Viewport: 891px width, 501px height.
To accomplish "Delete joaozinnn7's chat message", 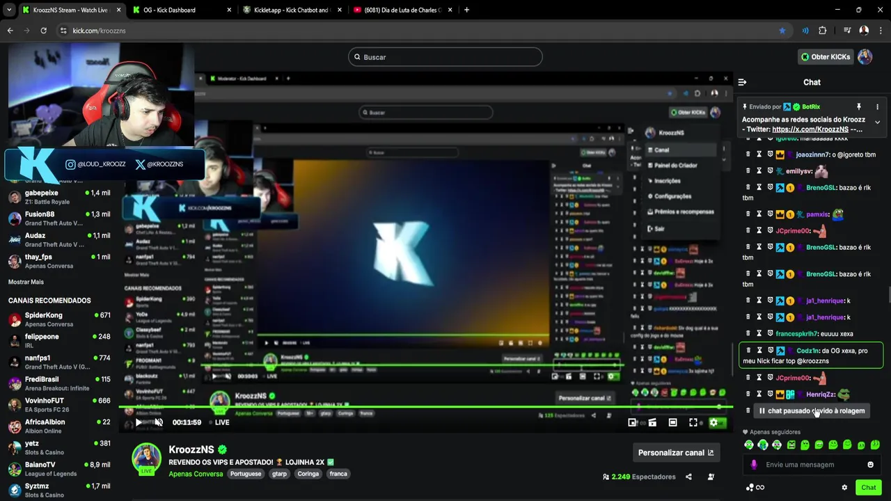I will coord(748,154).
